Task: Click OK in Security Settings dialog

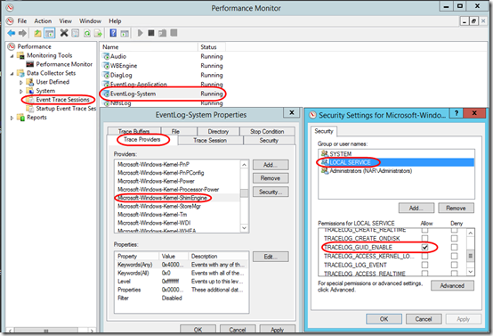Action: point(384,319)
